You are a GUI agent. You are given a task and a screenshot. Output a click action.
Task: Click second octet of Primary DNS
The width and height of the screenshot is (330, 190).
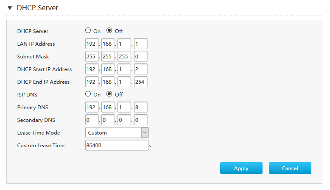pyautogui.click(x=108, y=107)
